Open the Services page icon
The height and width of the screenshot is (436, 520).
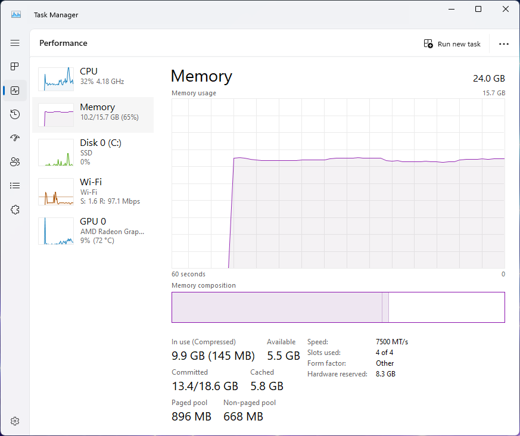15,210
